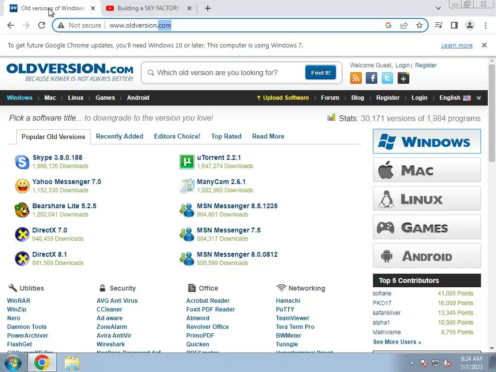Dismiss the Chrome update notification bar
The height and width of the screenshot is (372, 496).
[484, 45]
